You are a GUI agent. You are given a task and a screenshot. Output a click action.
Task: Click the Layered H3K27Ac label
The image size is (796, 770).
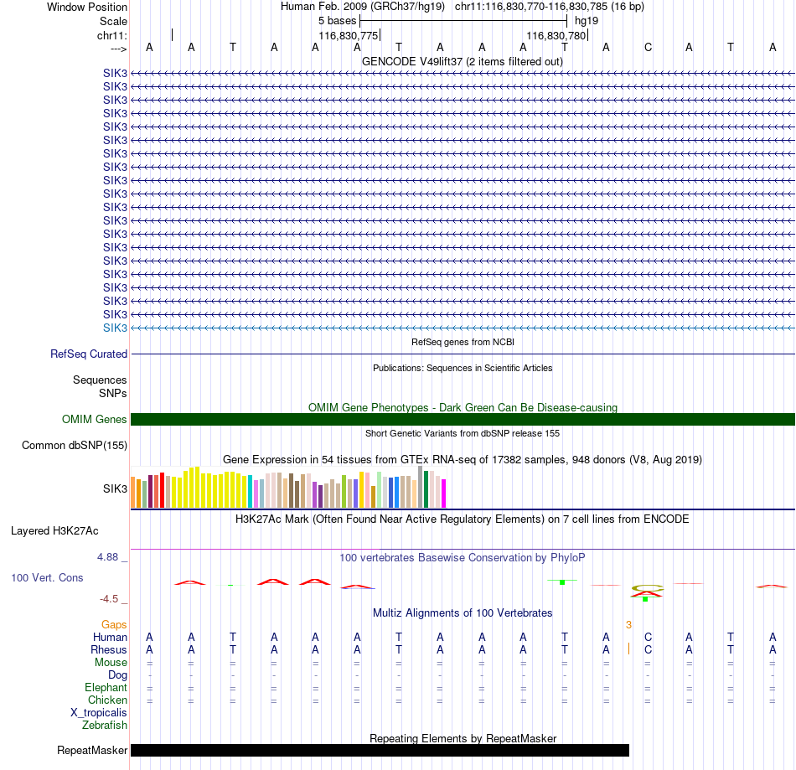pos(54,531)
